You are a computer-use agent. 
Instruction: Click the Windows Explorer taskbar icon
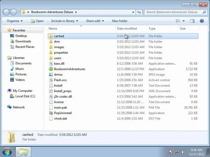pyautogui.click(x=23, y=152)
